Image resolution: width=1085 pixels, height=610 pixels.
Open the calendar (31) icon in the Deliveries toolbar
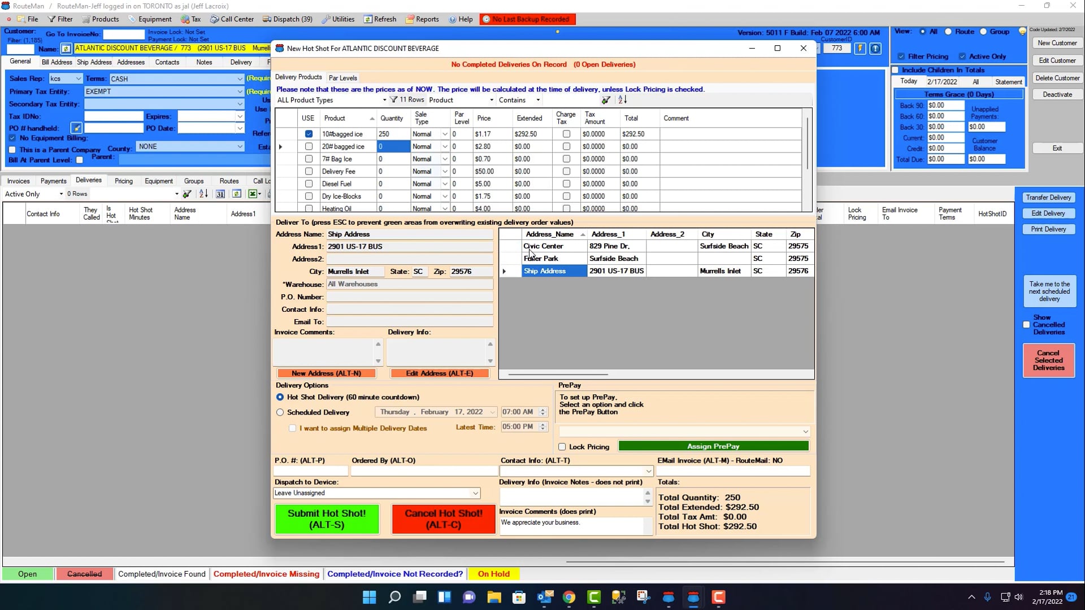coord(220,194)
